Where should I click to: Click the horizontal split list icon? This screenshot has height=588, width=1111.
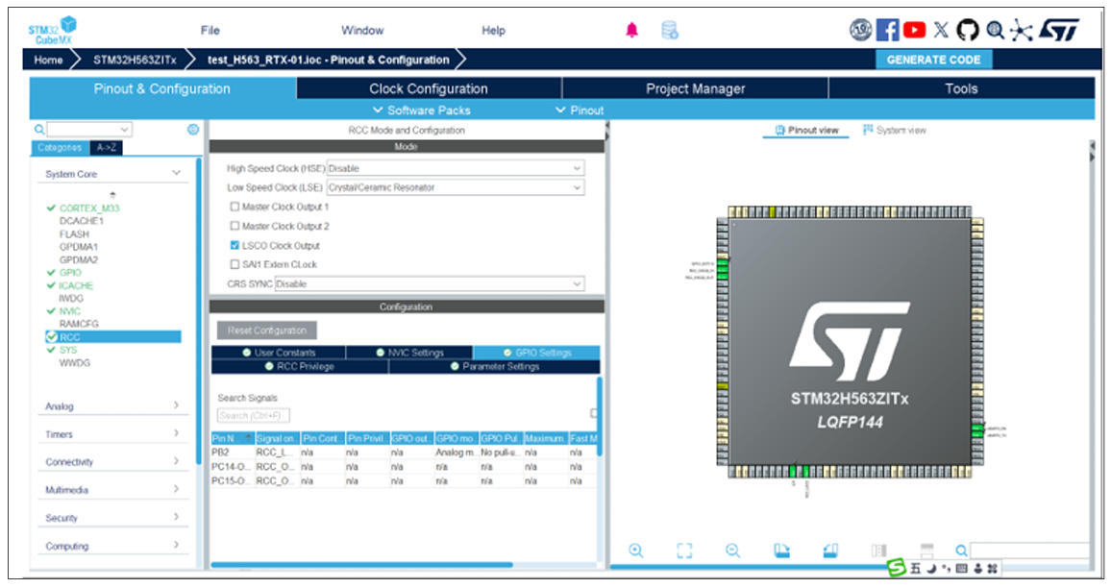click(x=926, y=550)
